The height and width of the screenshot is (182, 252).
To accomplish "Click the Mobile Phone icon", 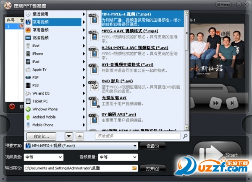I will pyautogui.click(x=28, y=125).
